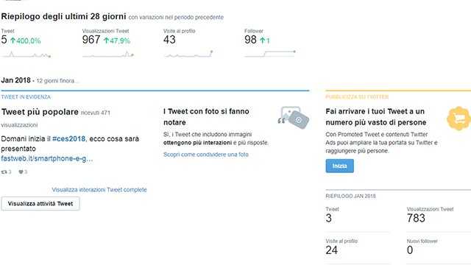This screenshot has width=471, height=265.
Task: Click the heart like icon under the tweet
Action: 21,172
